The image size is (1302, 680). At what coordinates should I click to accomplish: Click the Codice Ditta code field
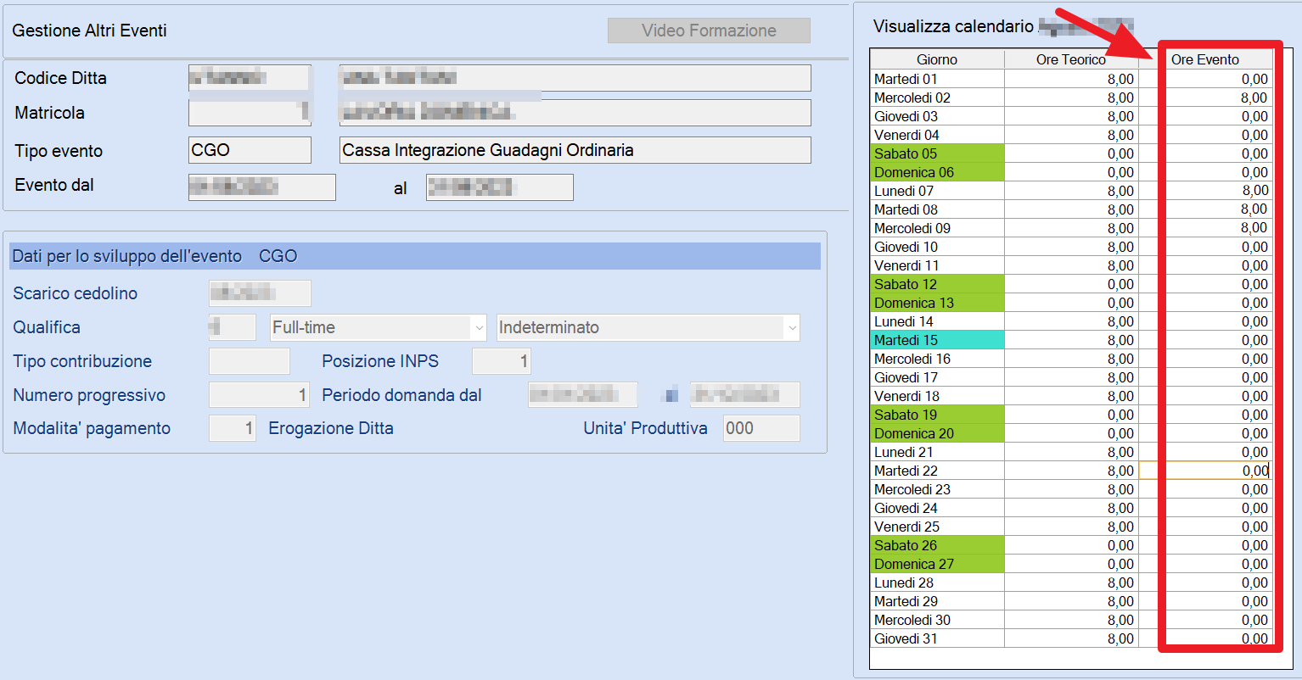[250, 78]
